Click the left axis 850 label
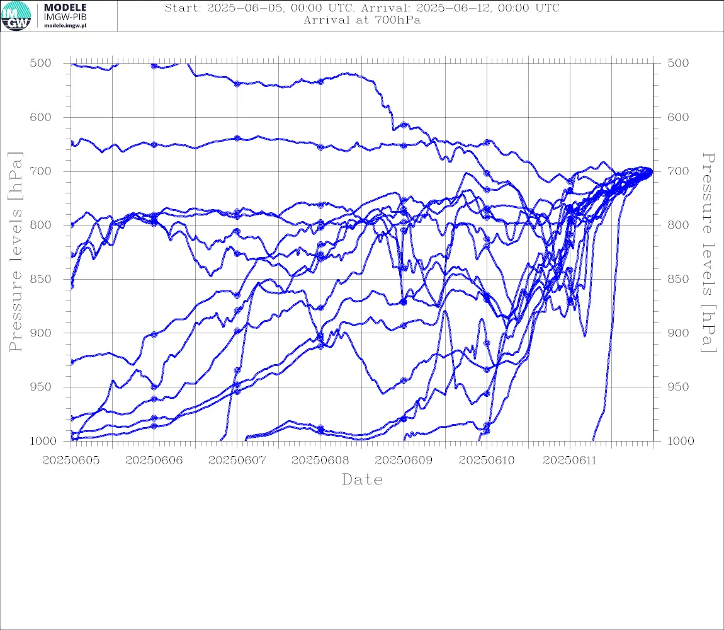The height and width of the screenshot is (630, 724). [x=41, y=279]
